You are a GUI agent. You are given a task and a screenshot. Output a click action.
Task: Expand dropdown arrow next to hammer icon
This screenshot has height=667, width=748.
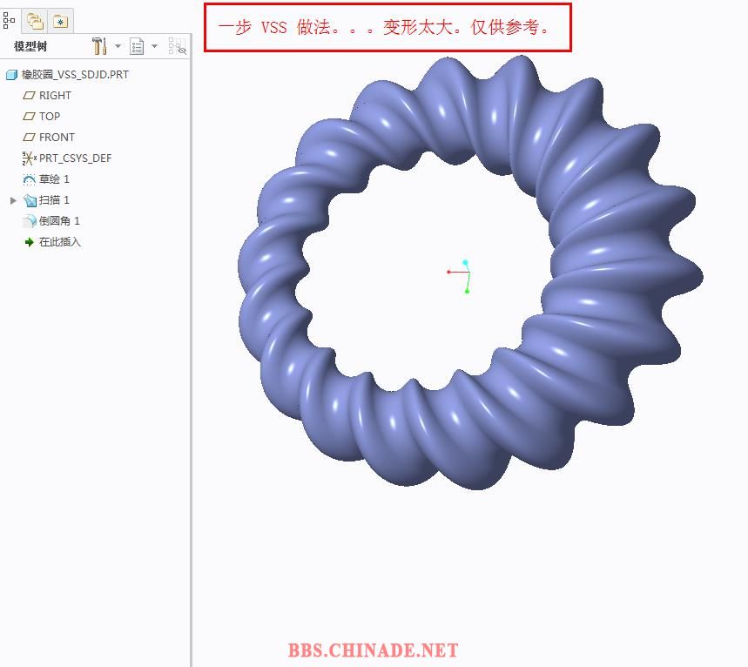(x=118, y=46)
